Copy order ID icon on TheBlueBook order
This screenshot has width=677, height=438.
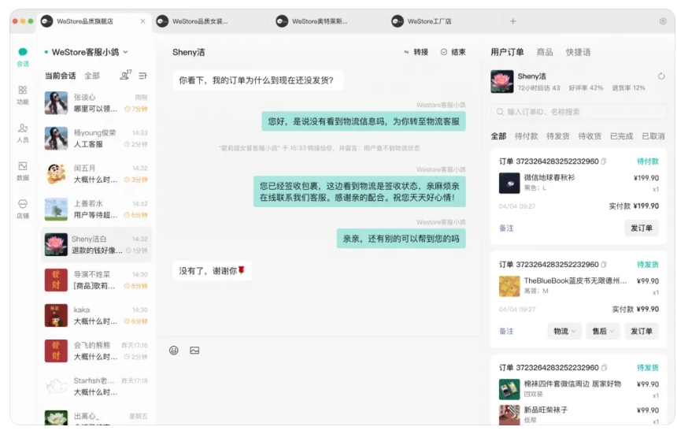(604, 265)
